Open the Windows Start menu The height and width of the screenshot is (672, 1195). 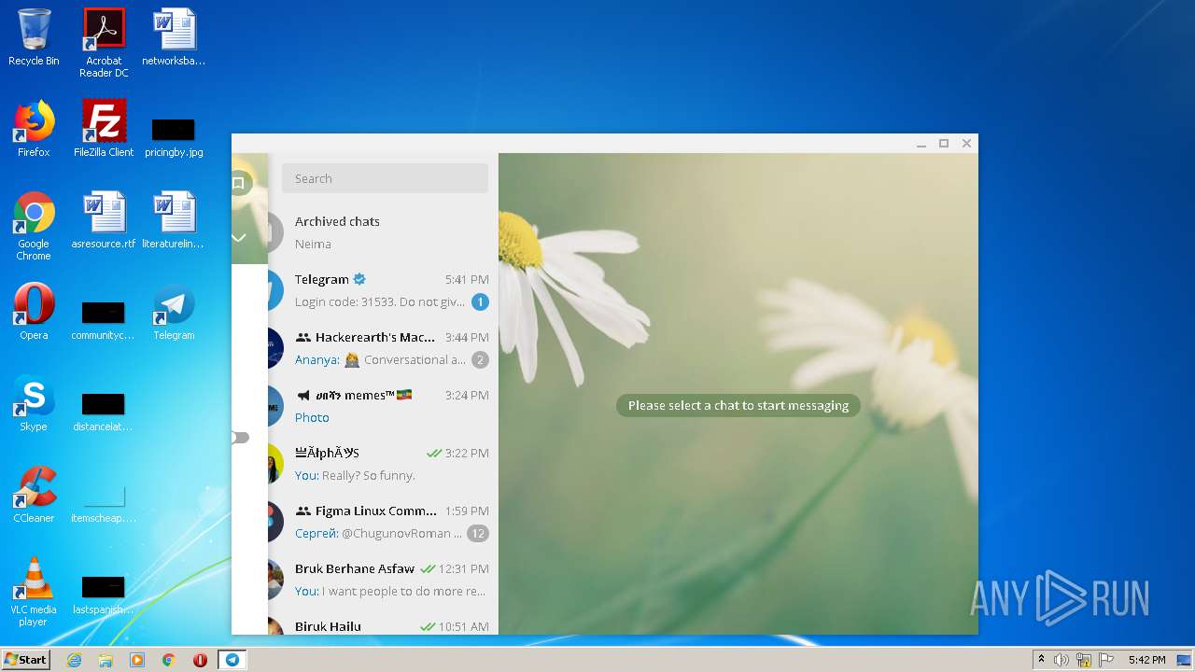tap(26, 659)
